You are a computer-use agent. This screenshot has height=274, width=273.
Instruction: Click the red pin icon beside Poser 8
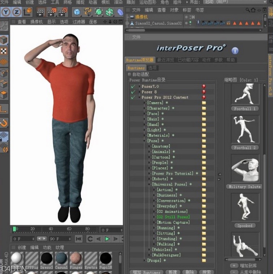coord(204,92)
